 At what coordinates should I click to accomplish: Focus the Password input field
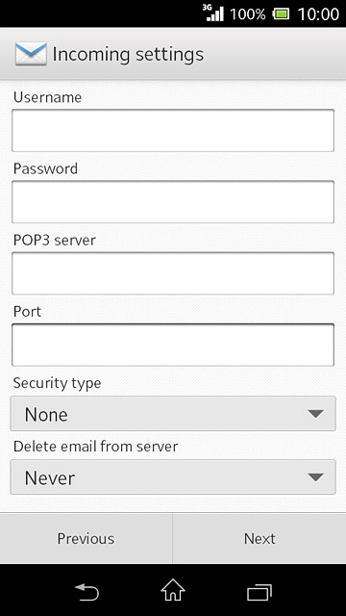pyautogui.click(x=173, y=202)
